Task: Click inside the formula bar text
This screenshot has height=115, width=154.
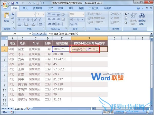Action: [x=64, y=34]
